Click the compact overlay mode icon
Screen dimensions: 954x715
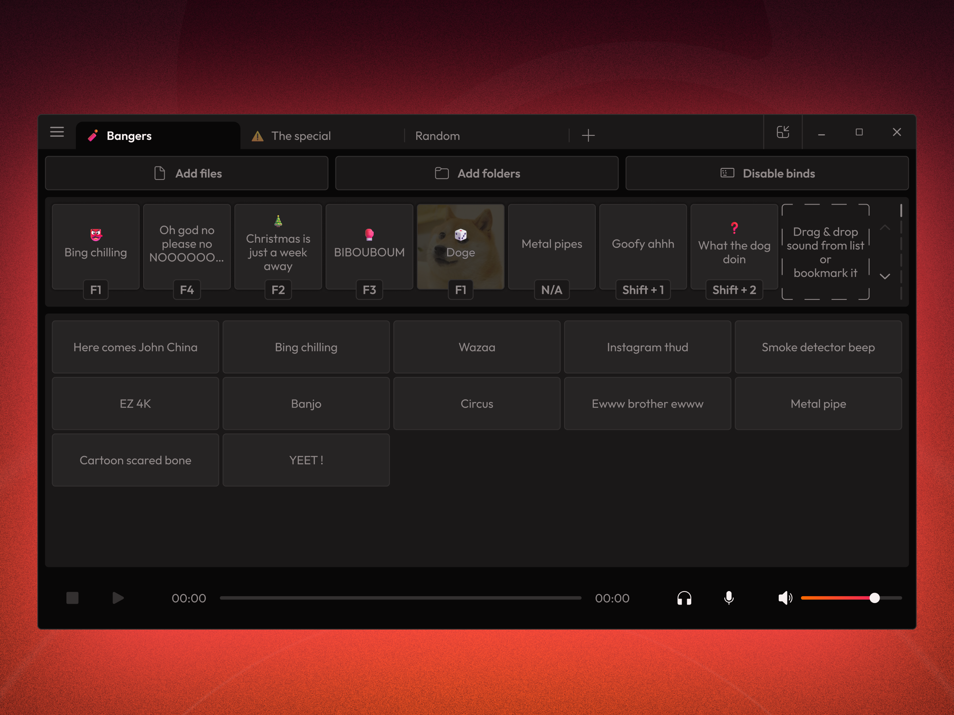click(x=783, y=132)
